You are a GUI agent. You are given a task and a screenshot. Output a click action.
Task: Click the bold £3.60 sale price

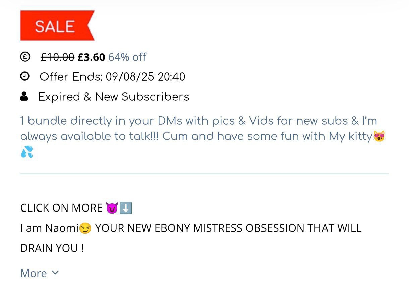[91, 57]
